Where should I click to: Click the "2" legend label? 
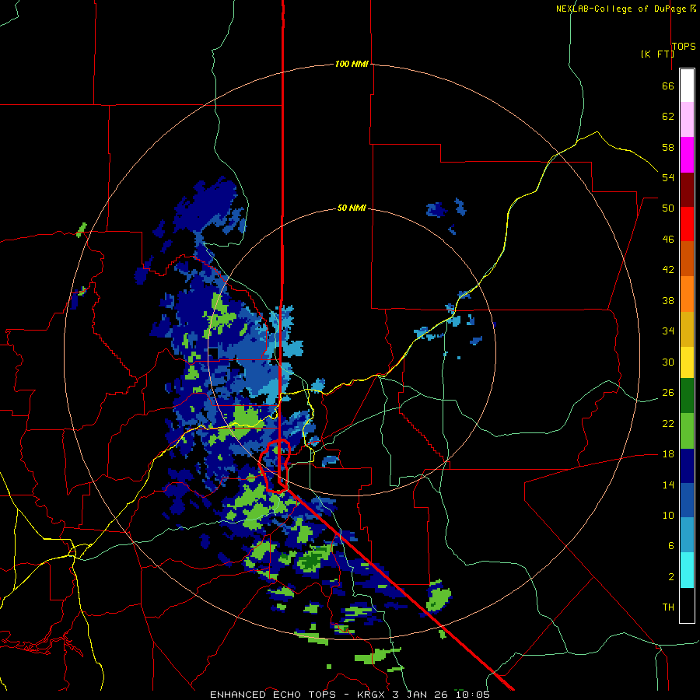pos(671,576)
